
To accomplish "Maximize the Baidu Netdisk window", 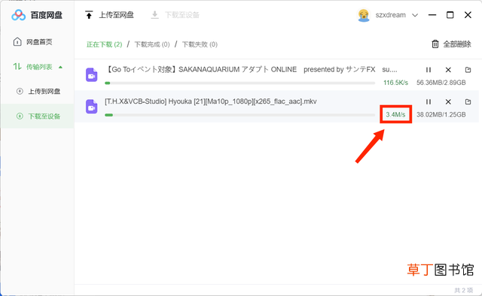I will (450, 15).
